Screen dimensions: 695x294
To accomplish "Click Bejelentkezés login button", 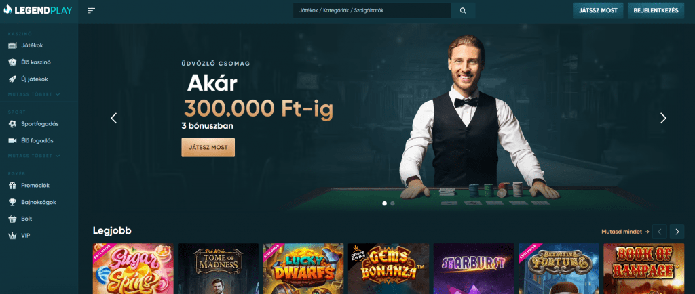I will pyautogui.click(x=656, y=11).
